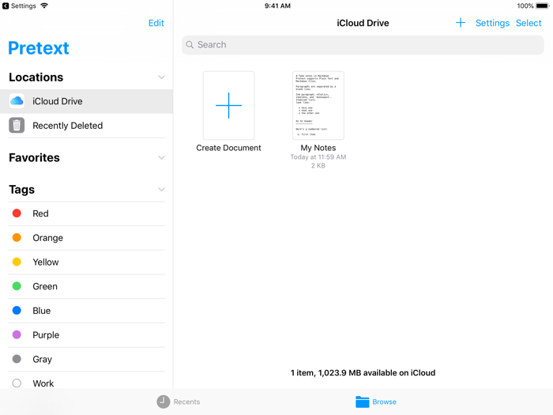Open Settings from the top bar

pos(492,23)
